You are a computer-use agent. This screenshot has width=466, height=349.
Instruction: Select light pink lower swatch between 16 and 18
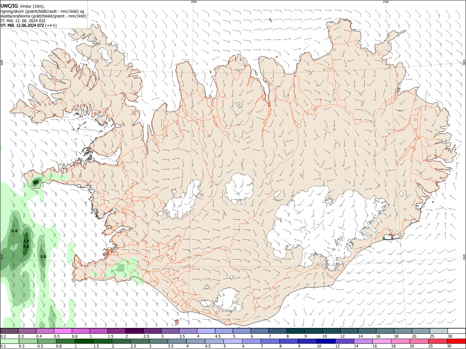click(382, 341)
